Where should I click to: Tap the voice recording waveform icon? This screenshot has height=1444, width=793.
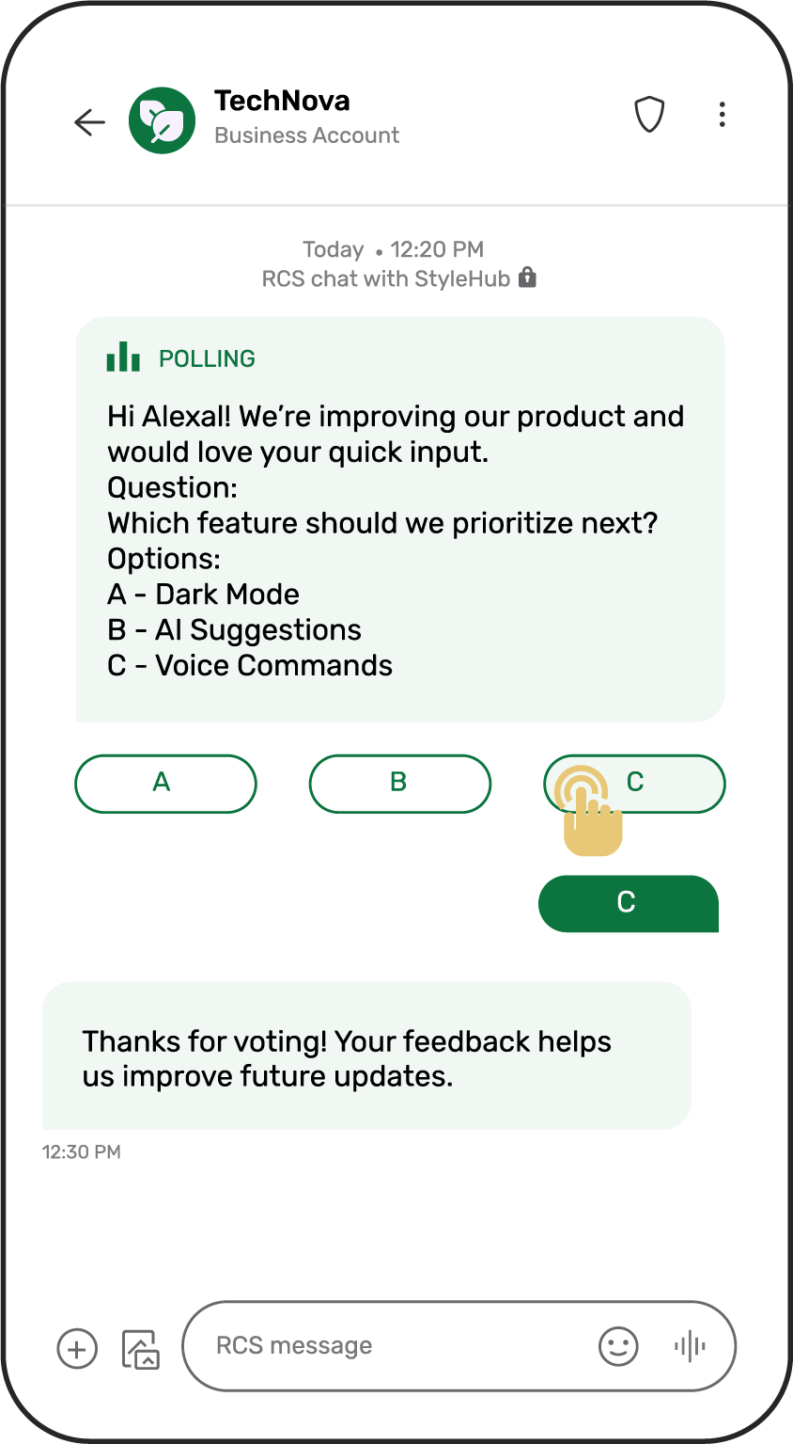tap(690, 1346)
